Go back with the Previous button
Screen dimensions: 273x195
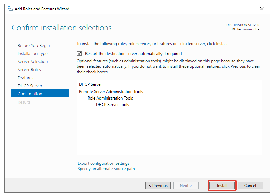[x=158, y=185]
